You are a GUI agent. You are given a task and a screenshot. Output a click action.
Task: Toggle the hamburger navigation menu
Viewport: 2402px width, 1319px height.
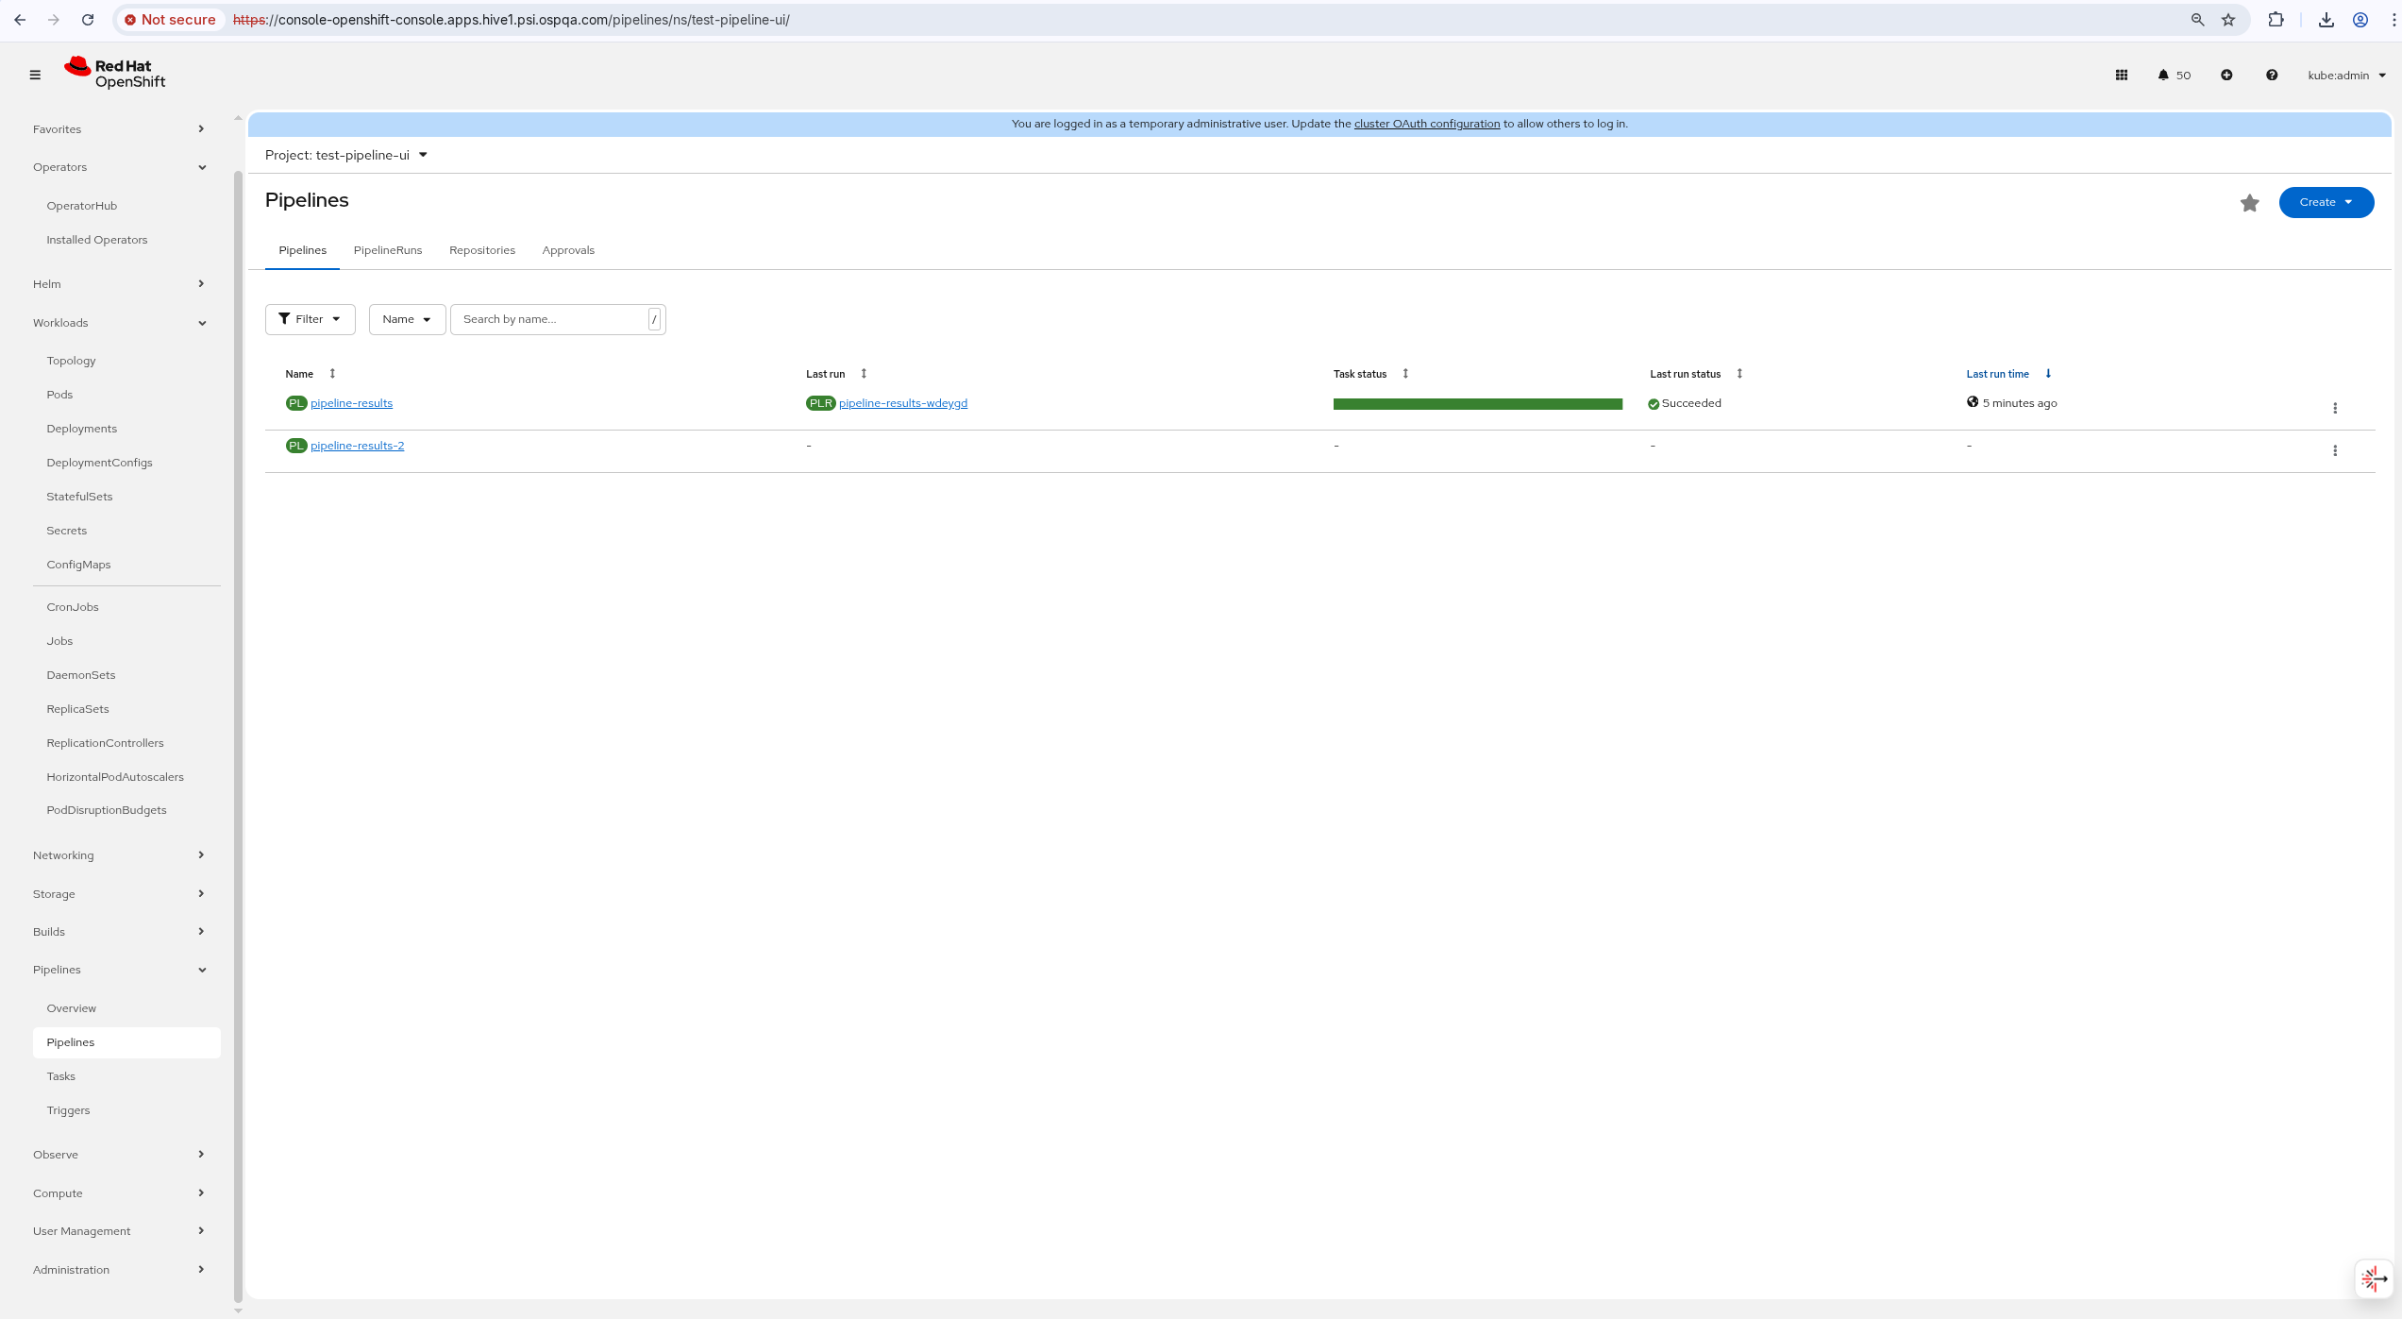35,75
